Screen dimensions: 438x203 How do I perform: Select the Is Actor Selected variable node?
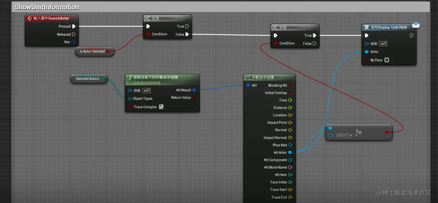pyautogui.click(x=95, y=51)
